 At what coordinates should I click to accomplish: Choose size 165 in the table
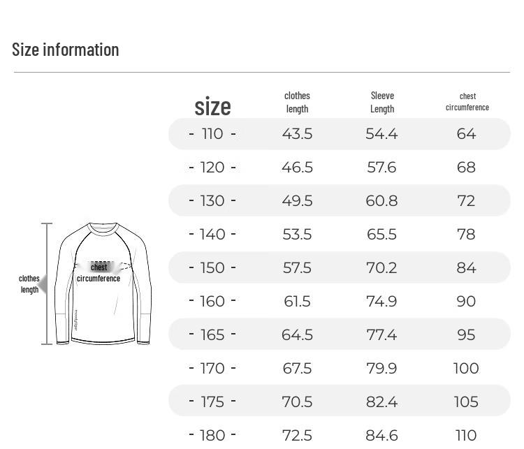212,334
